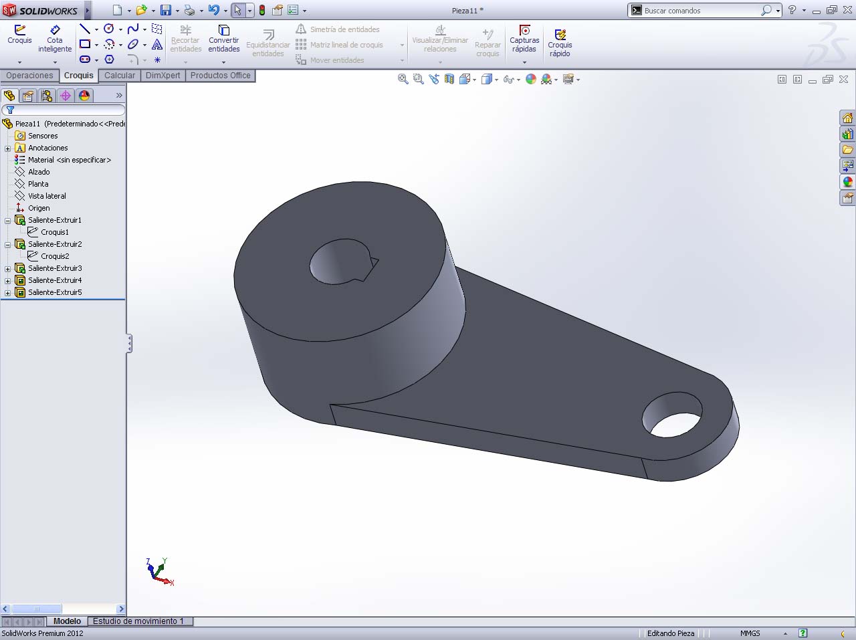Click the MMGS unit system in status bar

[x=750, y=633]
